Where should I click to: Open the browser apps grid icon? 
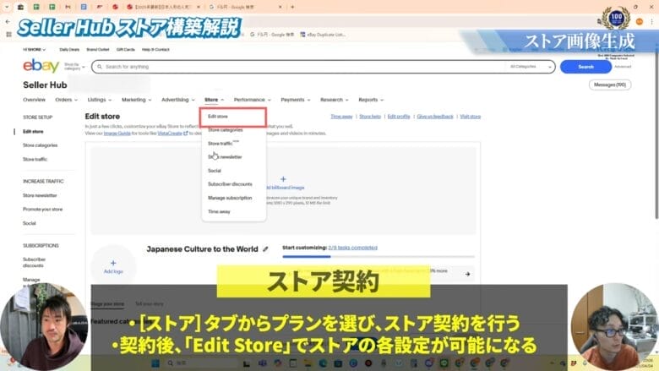click(8, 35)
